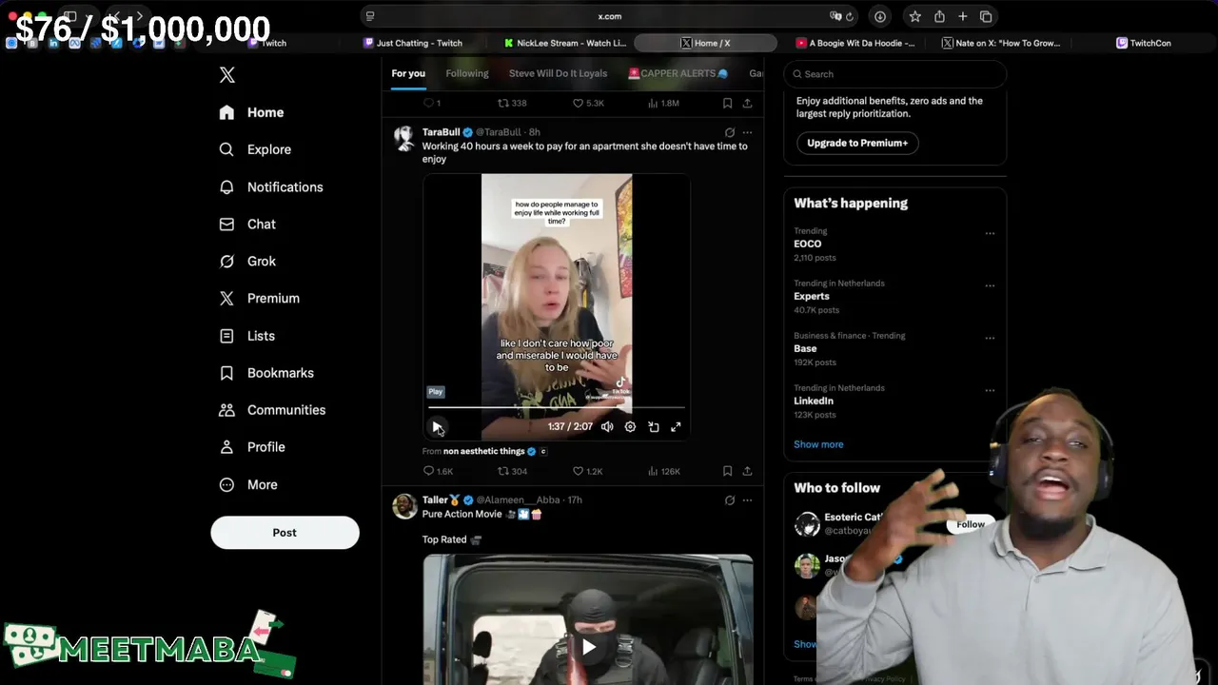The width and height of the screenshot is (1218, 685).
Task: Switch to NickLee Stream browser tab
Action: (565, 43)
